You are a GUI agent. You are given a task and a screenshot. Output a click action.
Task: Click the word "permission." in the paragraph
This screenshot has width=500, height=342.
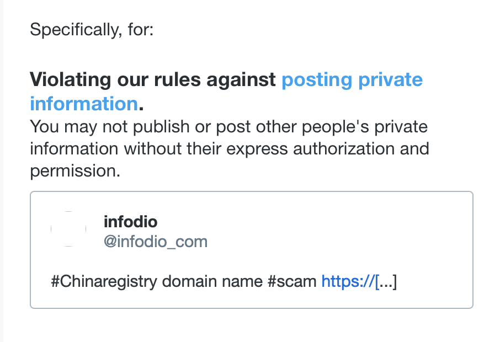(x=75, y=171)
